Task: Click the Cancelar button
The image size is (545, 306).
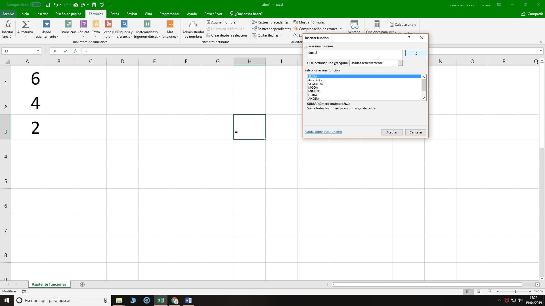Action: pyautogui.click(x=416, y=132)
